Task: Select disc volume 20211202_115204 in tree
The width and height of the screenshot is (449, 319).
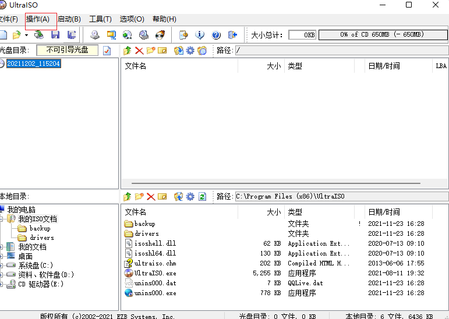Action: [34, 63]
